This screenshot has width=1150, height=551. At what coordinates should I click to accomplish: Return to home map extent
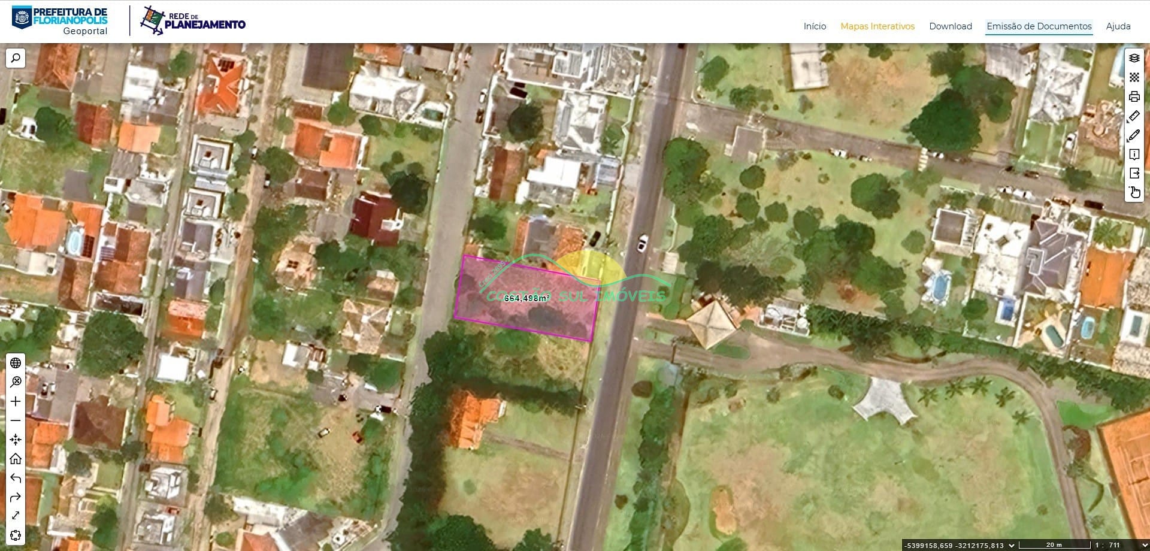tap(16, 459)
